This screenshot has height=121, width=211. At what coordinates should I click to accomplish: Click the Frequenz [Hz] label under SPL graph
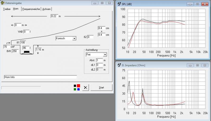coord(166,56)
